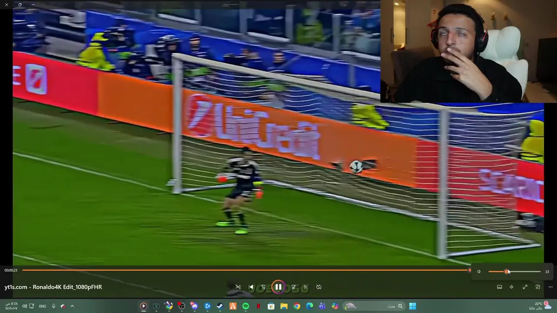
Task: Open Microsoft Teams from the taskbar
Action: pos(322,306)
